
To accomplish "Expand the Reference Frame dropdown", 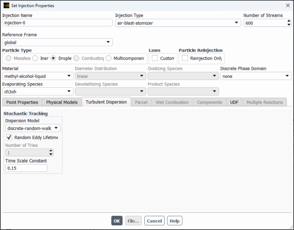I will click(57, 42).
